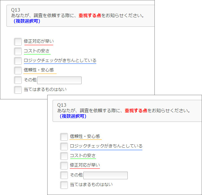Click blue-underlined ロジックチェック label in lower form
This screenshot has width=202, height=195.
click(x=106, y=146)
